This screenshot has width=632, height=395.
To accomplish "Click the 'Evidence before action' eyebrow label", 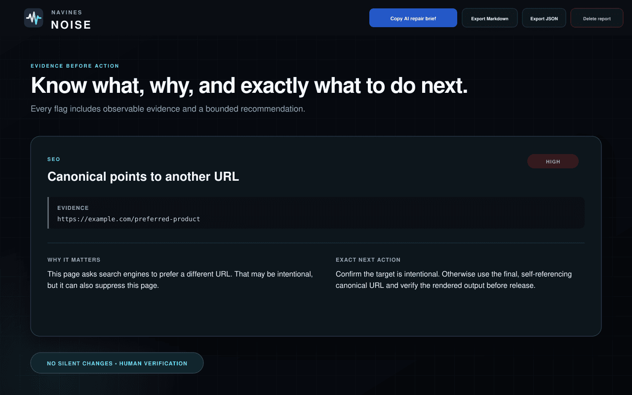I will [x=75, y=66].
